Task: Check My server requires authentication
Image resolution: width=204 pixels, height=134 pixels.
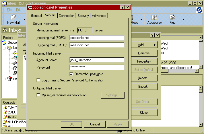Action: [x=38, y=95]
